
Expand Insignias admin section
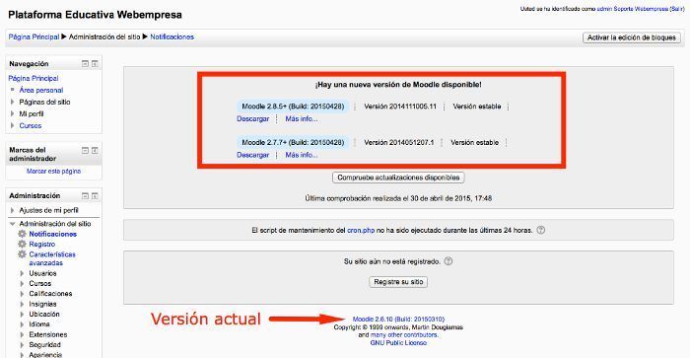pyautogui.click(x=22, y=304)
